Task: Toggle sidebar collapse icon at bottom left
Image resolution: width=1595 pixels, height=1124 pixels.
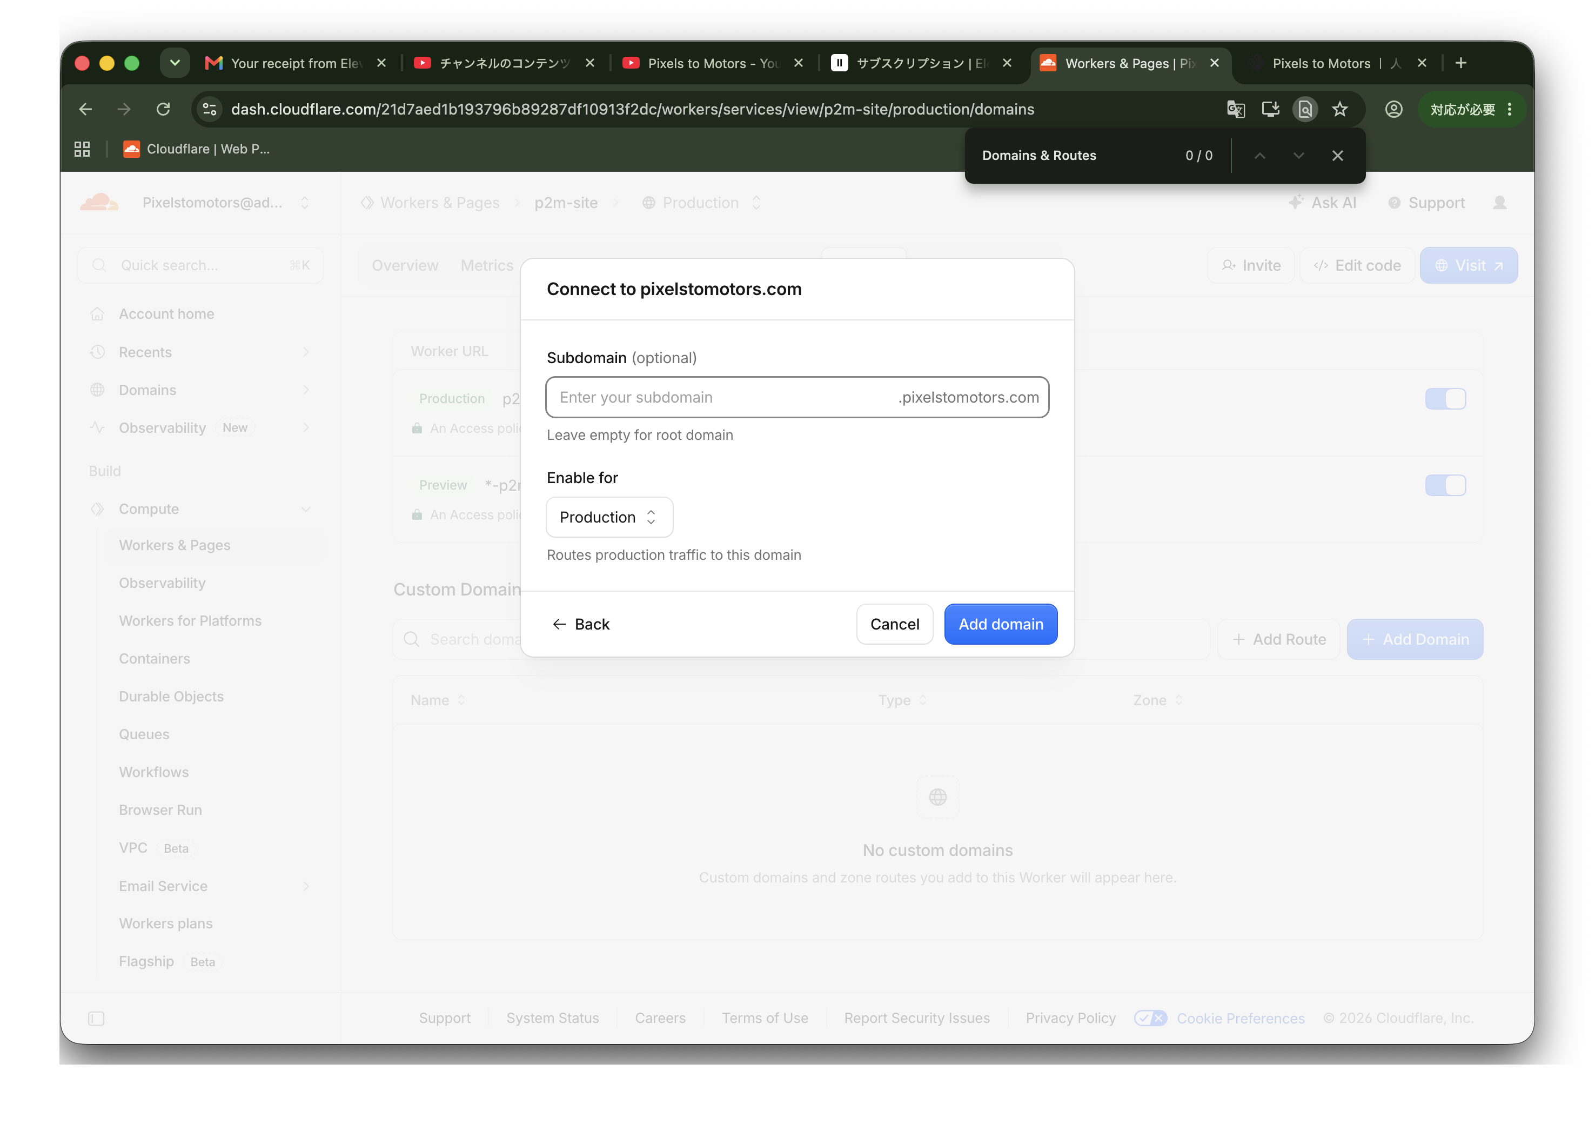Action: point(96,1019)
